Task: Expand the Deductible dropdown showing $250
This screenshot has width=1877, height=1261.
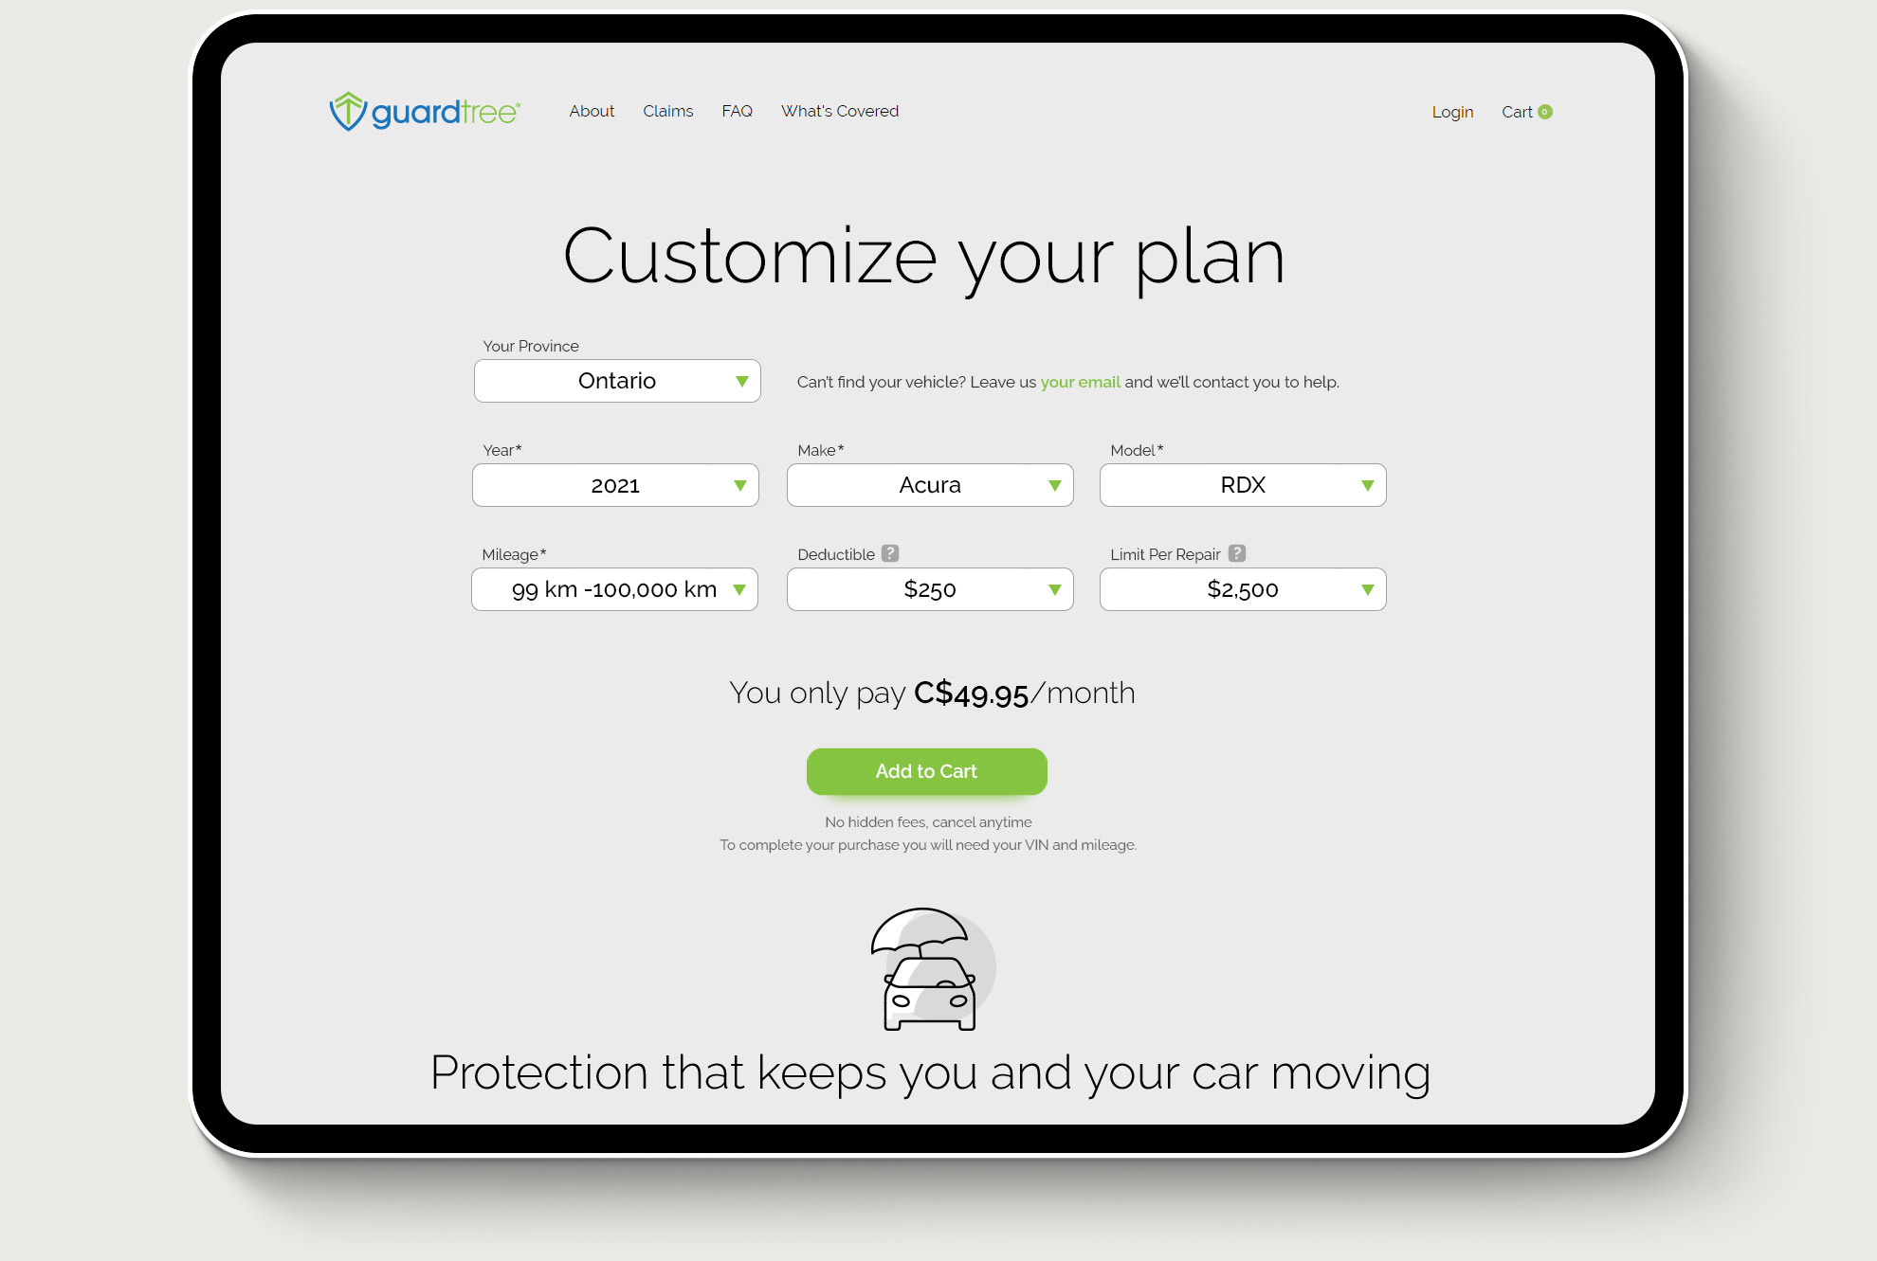Action: 929,588
